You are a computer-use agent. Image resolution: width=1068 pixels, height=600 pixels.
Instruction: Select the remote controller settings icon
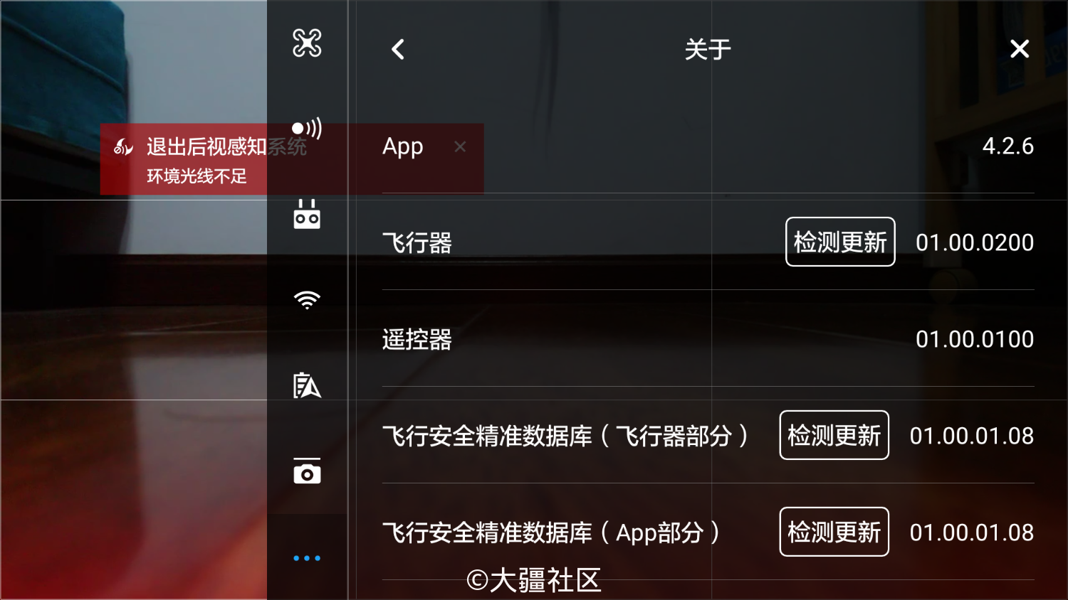pyautogui.click(x=307, y=214)
